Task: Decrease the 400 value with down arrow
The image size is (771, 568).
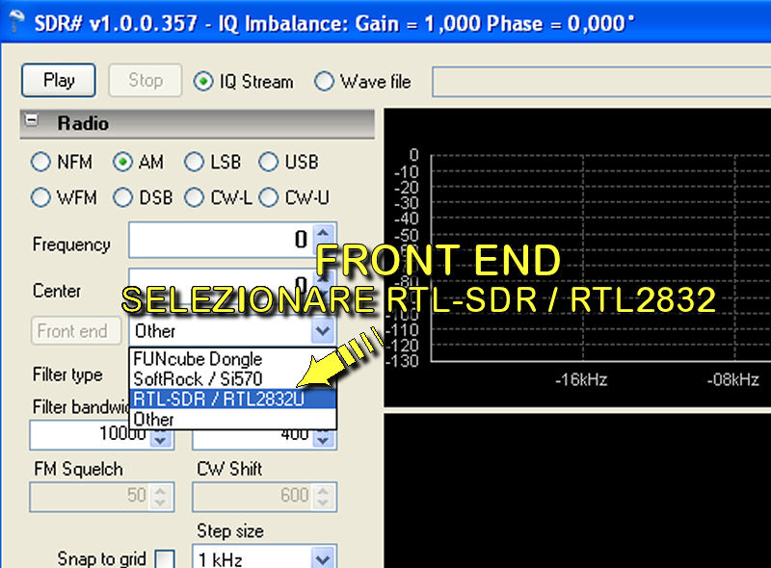Action: [x=323, y=440]
